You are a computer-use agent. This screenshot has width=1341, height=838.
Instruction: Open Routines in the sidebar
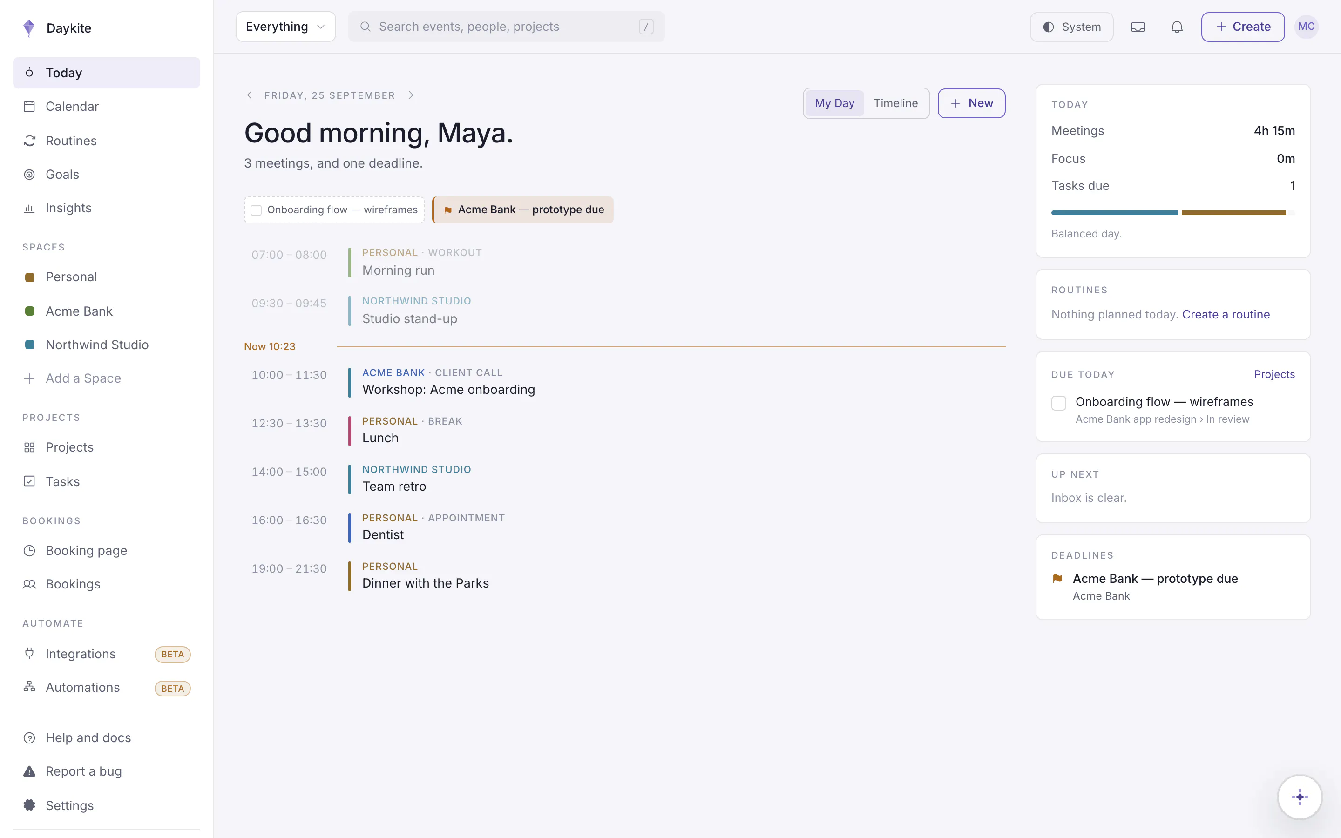(106, 141)
